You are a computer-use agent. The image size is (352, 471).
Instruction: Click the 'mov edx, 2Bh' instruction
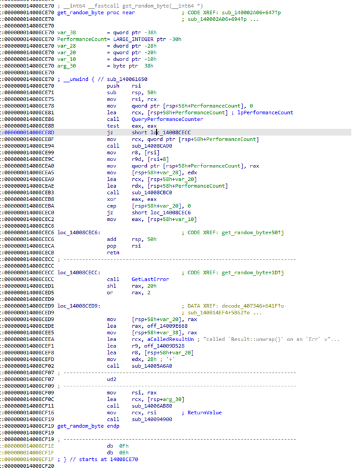click(x=132, y=359)
